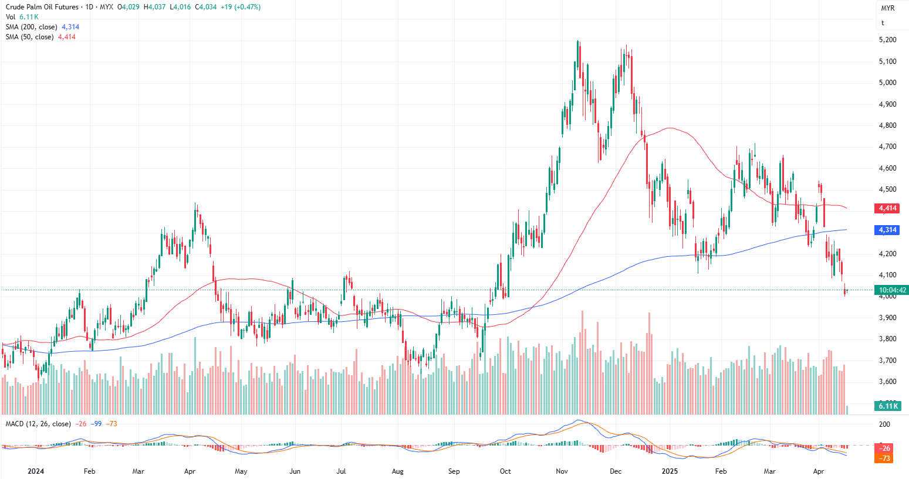Open the 't' unit selector below MYR

(883, 23)
